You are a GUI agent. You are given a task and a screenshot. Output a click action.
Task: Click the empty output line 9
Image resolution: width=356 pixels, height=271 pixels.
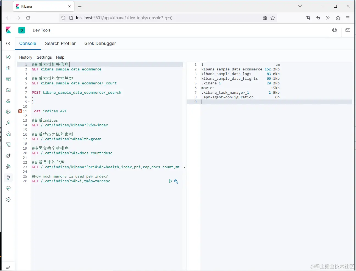[x=276, y=102]
